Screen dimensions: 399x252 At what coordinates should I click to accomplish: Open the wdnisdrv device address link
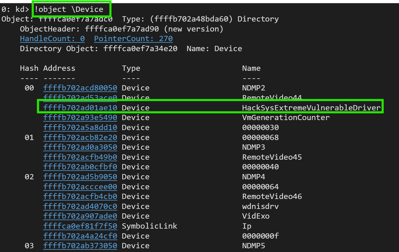point(80,206)
